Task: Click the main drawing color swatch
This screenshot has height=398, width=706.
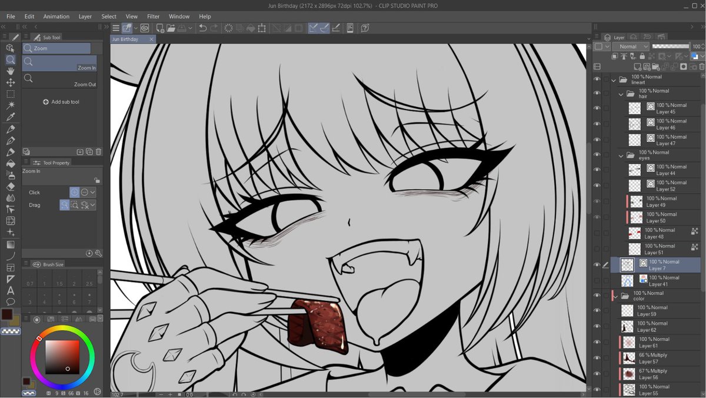Action: pos(8,314)
